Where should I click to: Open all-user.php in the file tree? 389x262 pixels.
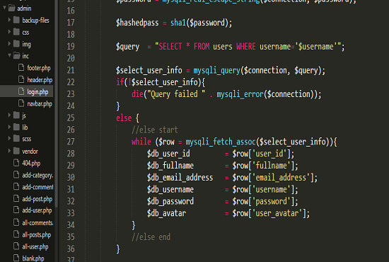(35, 246)
